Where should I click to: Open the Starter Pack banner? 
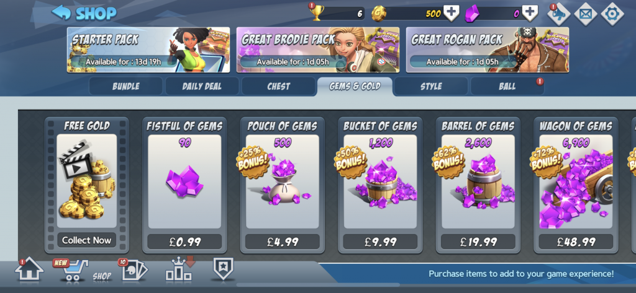coord(148,50)
